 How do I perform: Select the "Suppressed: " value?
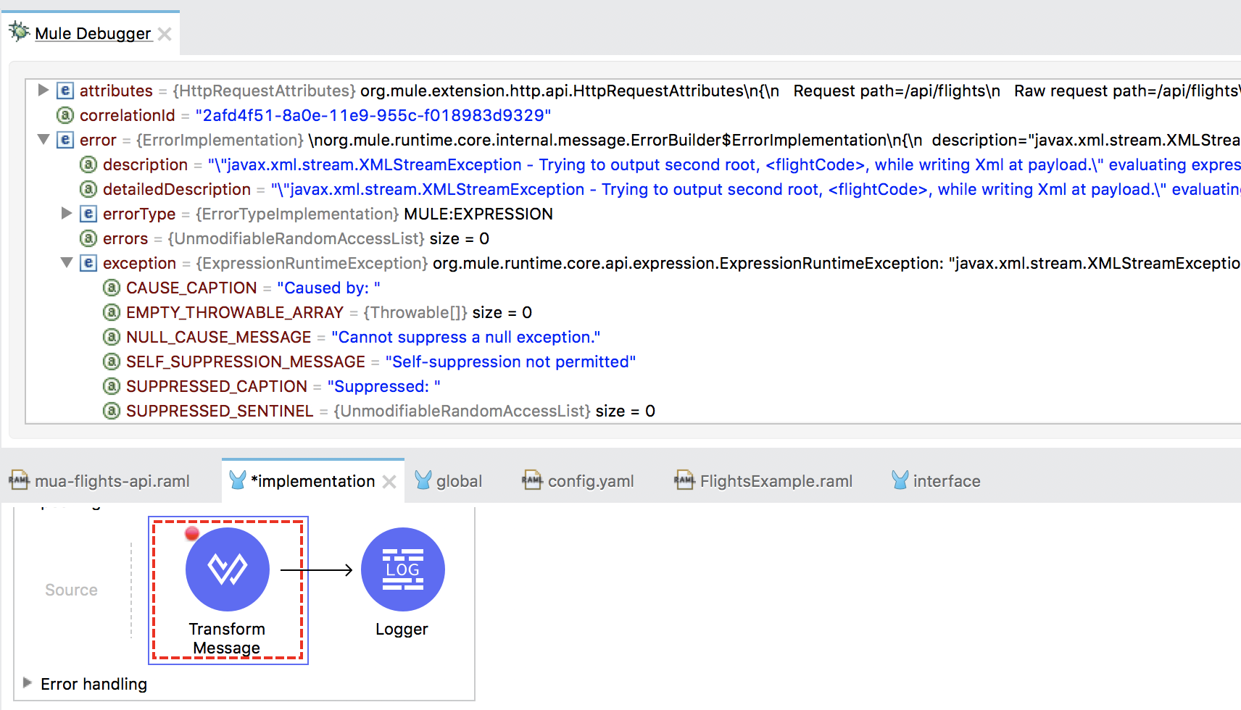[x=383, y=386]
